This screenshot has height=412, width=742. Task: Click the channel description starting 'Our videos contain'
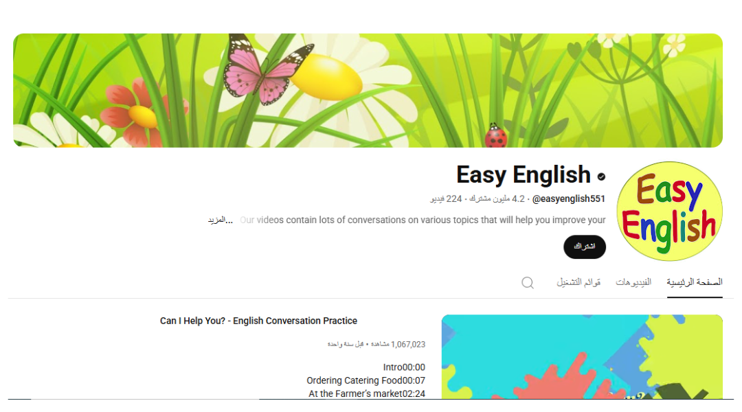[423, 220]
